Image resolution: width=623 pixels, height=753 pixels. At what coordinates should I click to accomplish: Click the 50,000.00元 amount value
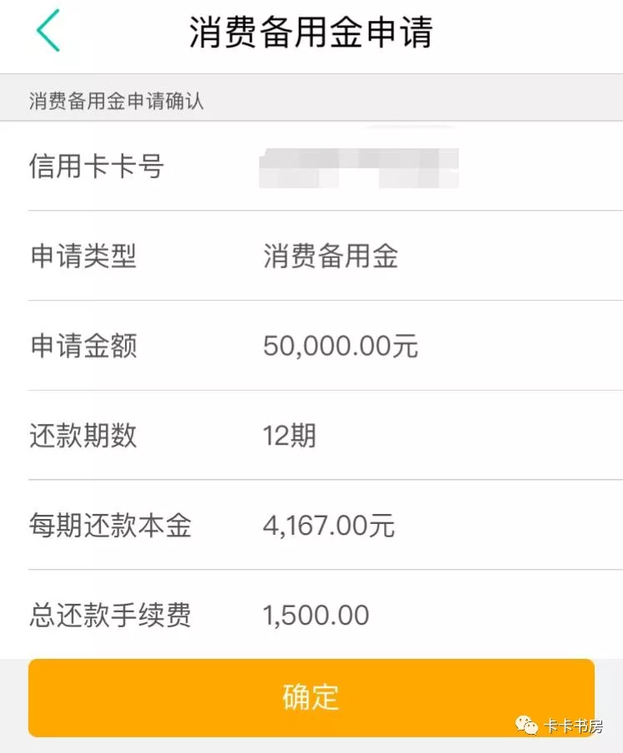pos(341,346)
